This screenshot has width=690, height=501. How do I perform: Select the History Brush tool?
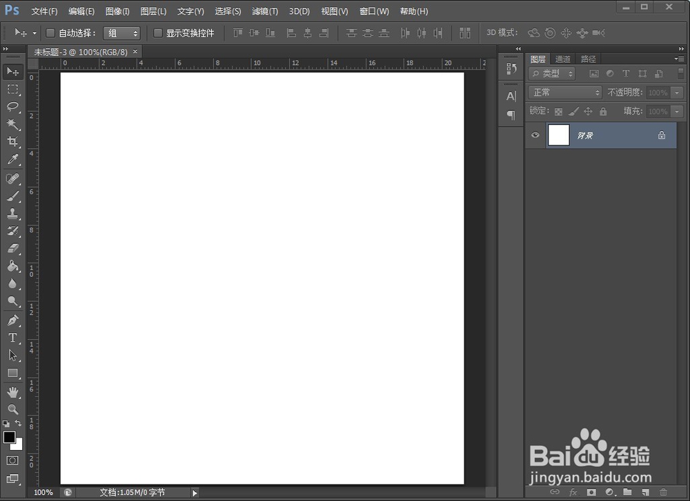pyautogui.click(x=12, y=231)
